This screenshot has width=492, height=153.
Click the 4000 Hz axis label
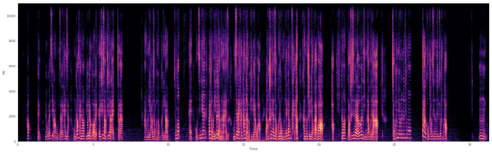12,91
